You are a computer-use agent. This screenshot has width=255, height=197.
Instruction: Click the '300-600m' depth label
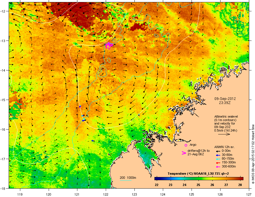[x=229, y=166]
